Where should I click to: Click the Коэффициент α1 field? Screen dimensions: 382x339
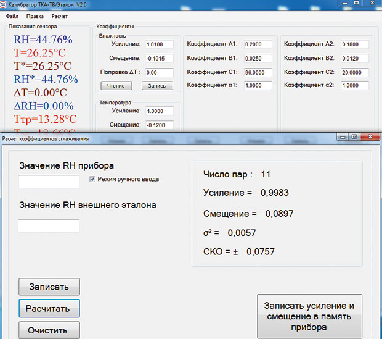[258, 85]
